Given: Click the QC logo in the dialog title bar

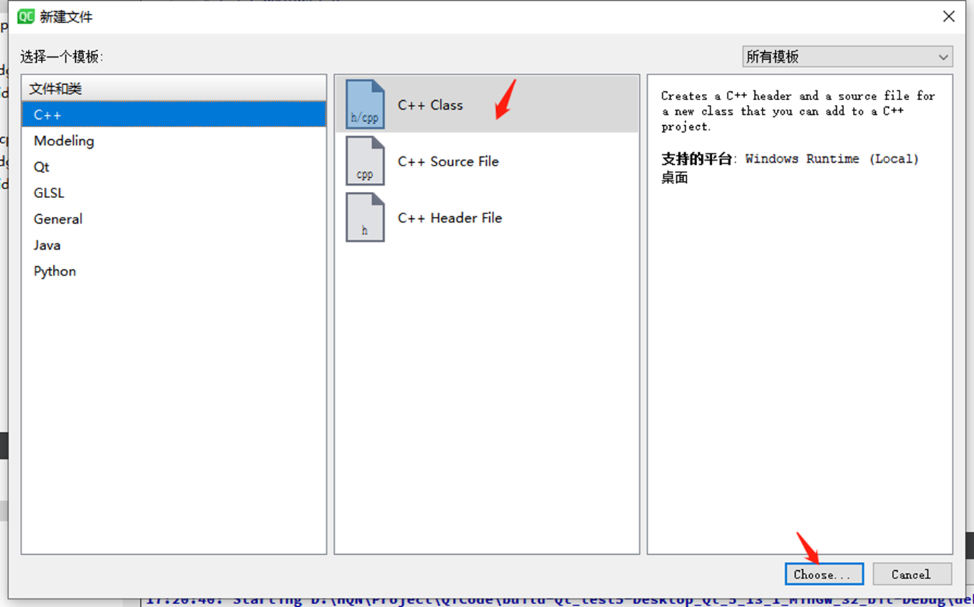Looking at the screenshot, I should click(25, 16).
